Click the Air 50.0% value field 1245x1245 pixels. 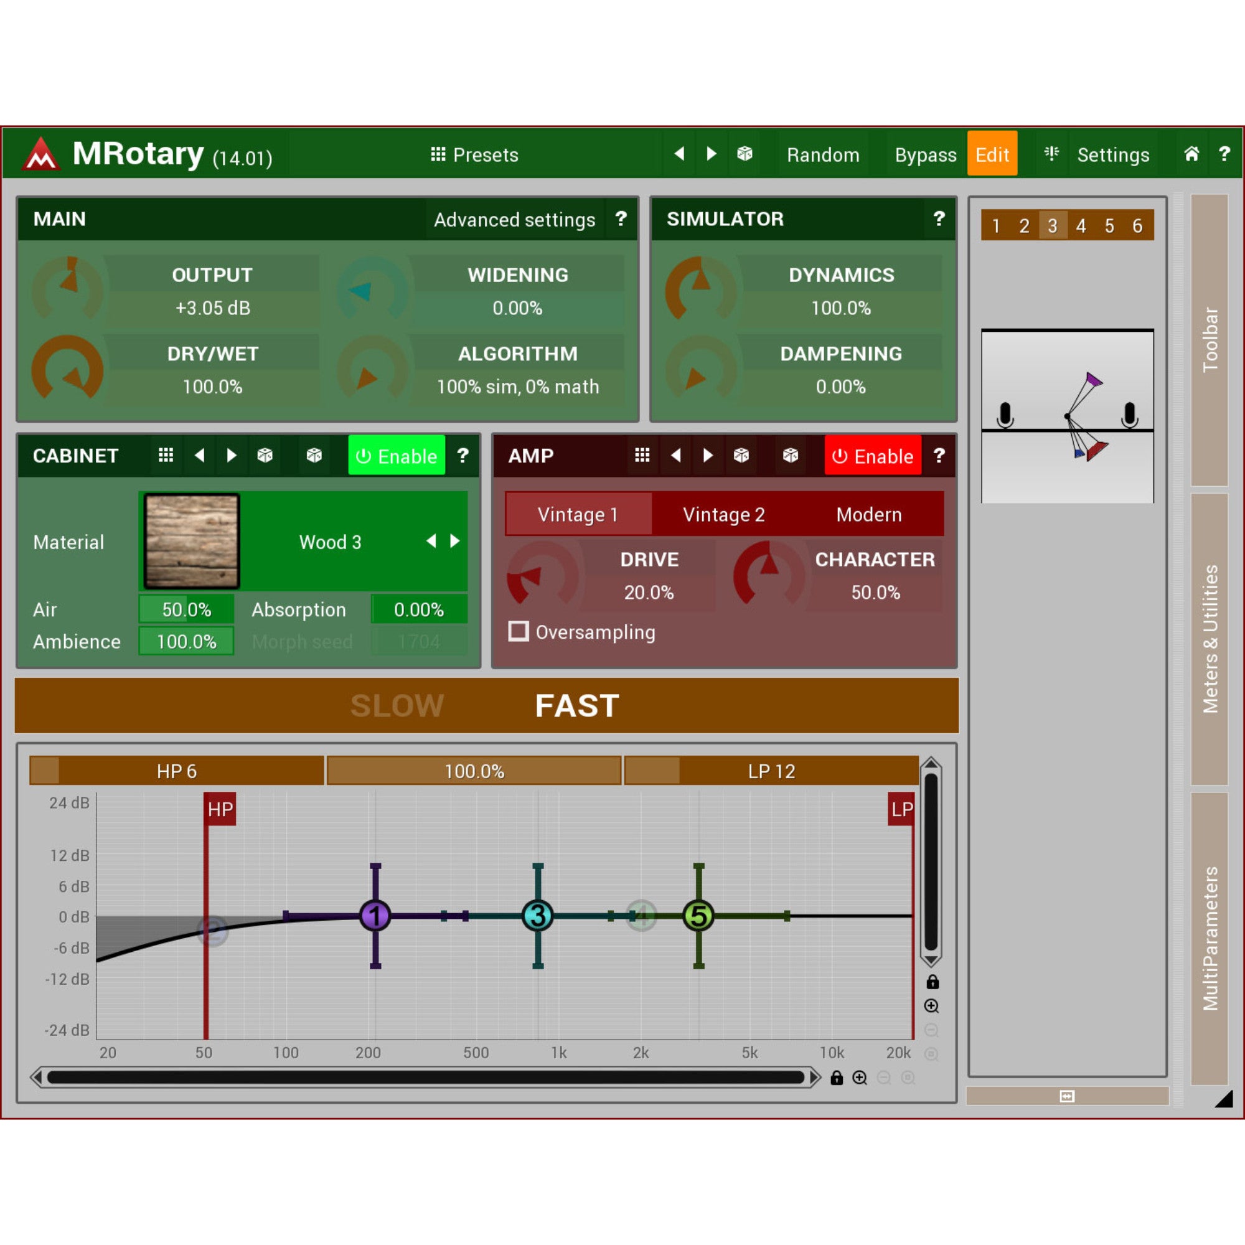point(186,609)
